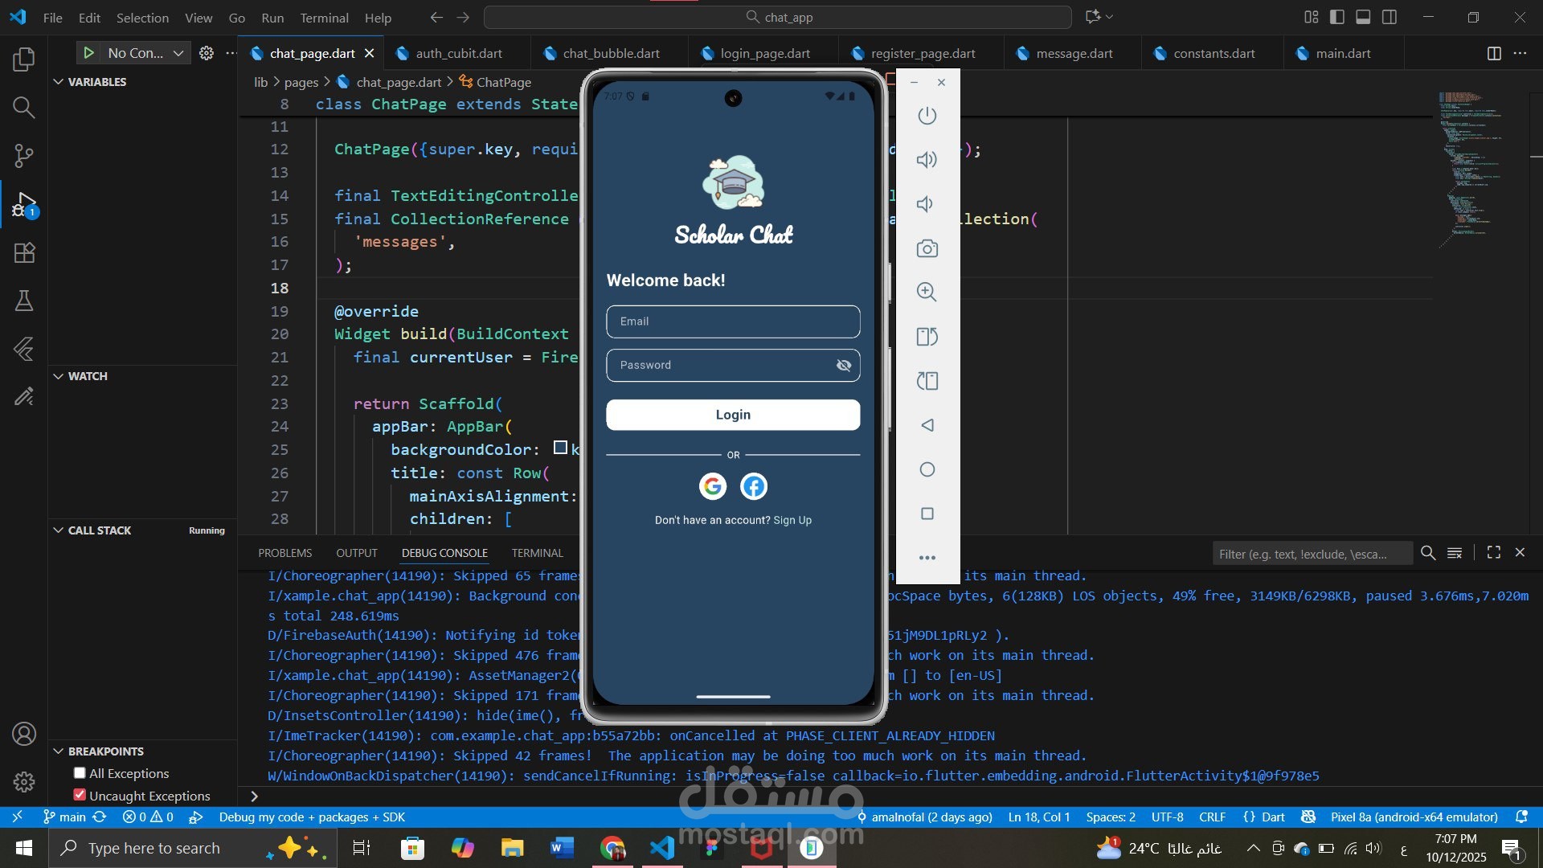This screenshot has height=868, width=1543.
Task: Open the Testing flask icon
Action: click(x=24, y=301)
